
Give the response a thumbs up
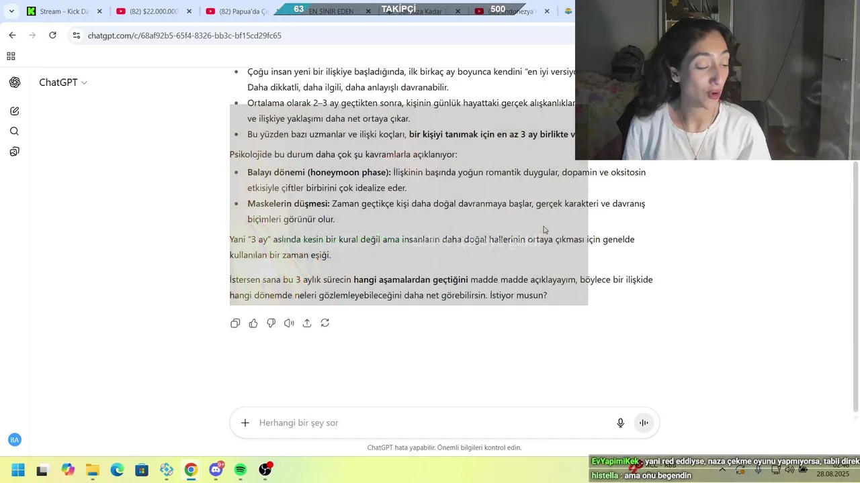click(253, 323)
